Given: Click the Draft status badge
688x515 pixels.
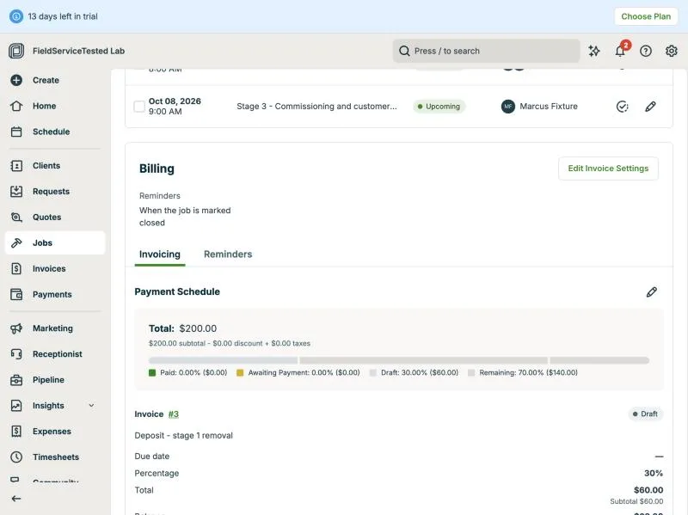Looking at the screenshot, I should point(645,414).
